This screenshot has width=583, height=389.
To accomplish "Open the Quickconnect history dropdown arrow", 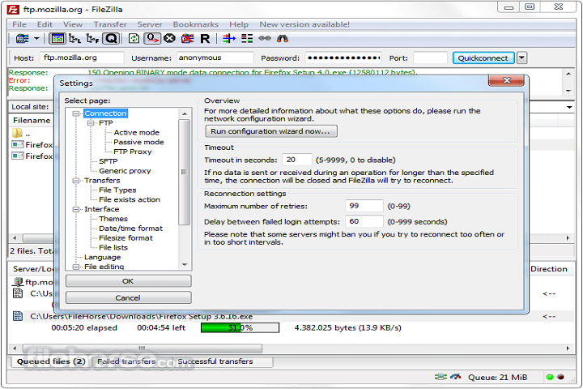I will click(x=521, y=58).
